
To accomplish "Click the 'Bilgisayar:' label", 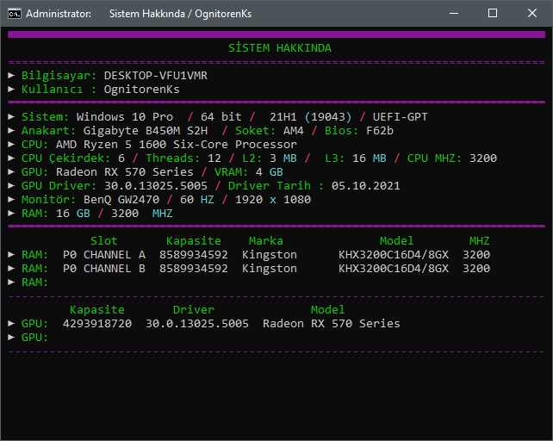I will [59, 76].
